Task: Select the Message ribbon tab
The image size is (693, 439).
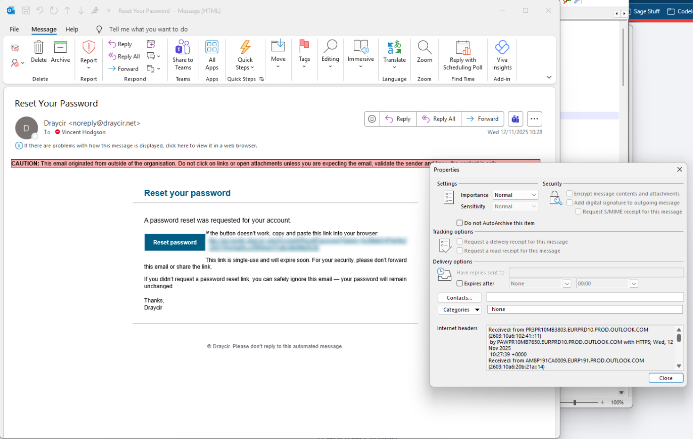Action: (x=44, y=29)
